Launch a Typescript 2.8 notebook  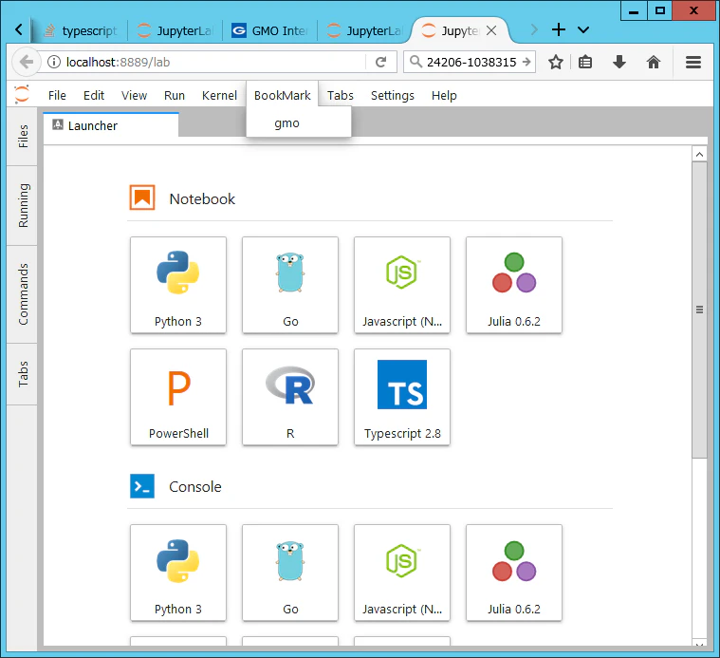point(402,397)
